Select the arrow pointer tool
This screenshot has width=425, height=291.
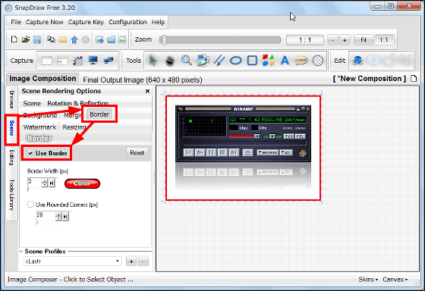coord(153,61)
